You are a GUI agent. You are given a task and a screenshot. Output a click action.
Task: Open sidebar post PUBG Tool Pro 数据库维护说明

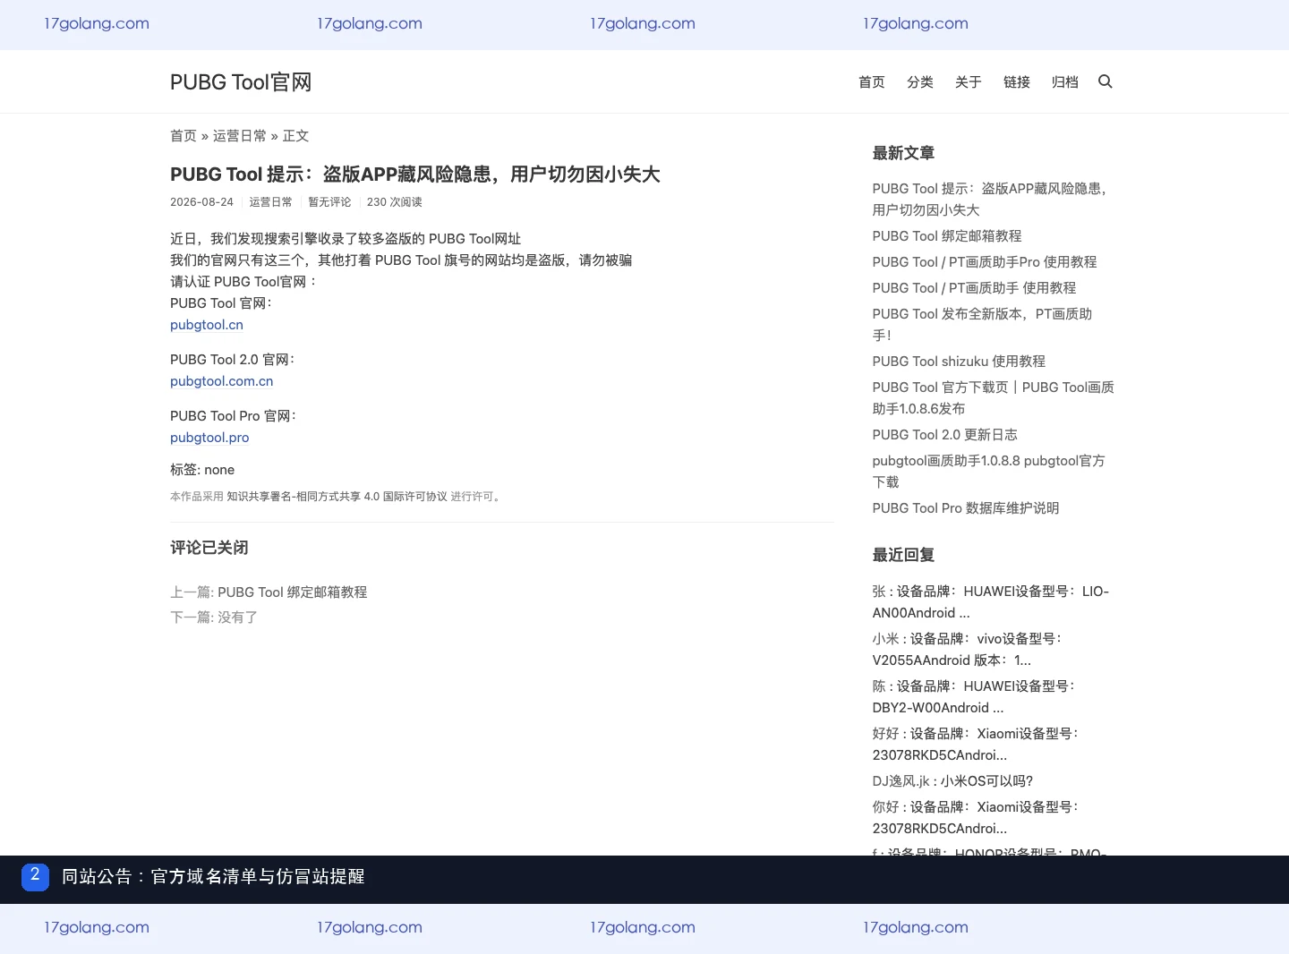pos(966,508)
